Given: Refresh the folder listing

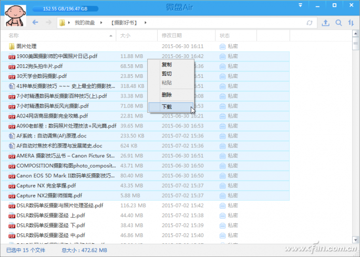Looking at the screenshot, I should click(309, 23).
